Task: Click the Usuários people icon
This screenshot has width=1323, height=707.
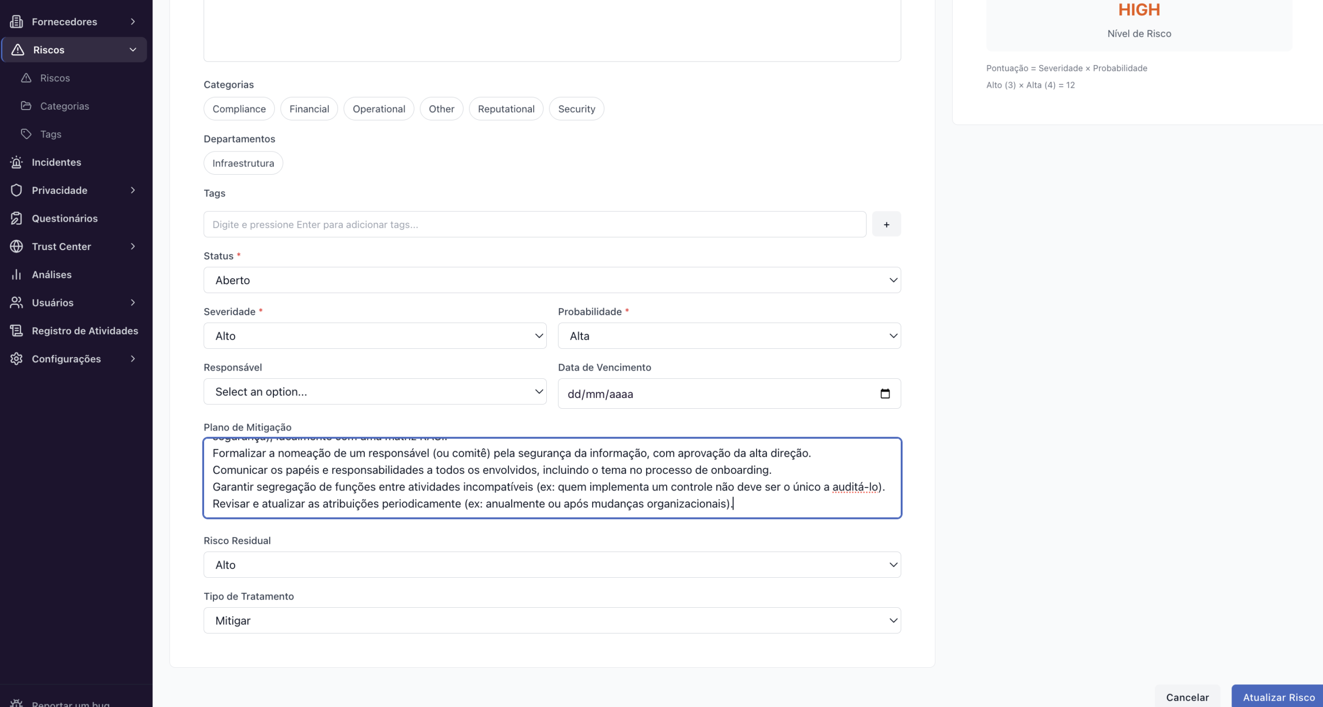Action: (x=17, y=302)
